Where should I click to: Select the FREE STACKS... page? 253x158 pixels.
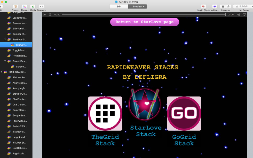pos(16,72)
